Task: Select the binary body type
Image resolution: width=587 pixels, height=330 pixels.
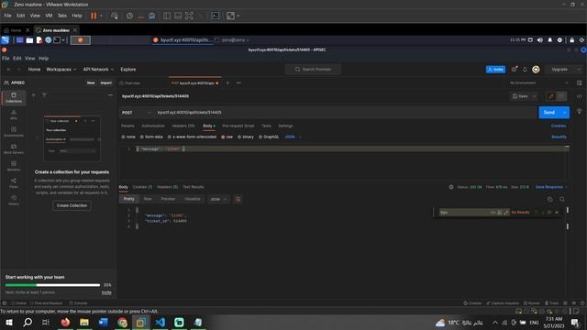Action: click(x=246, y=137)
